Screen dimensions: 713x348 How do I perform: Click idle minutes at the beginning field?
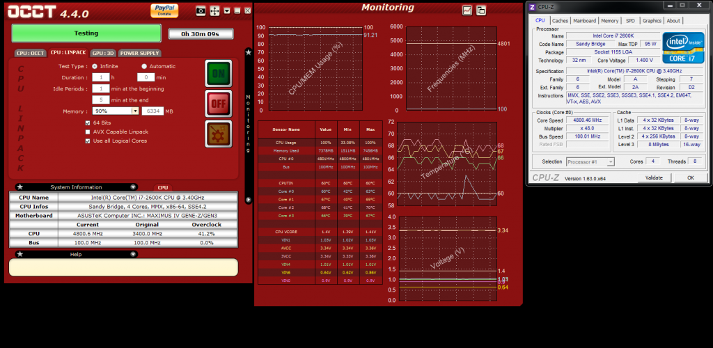pos(100,88)
